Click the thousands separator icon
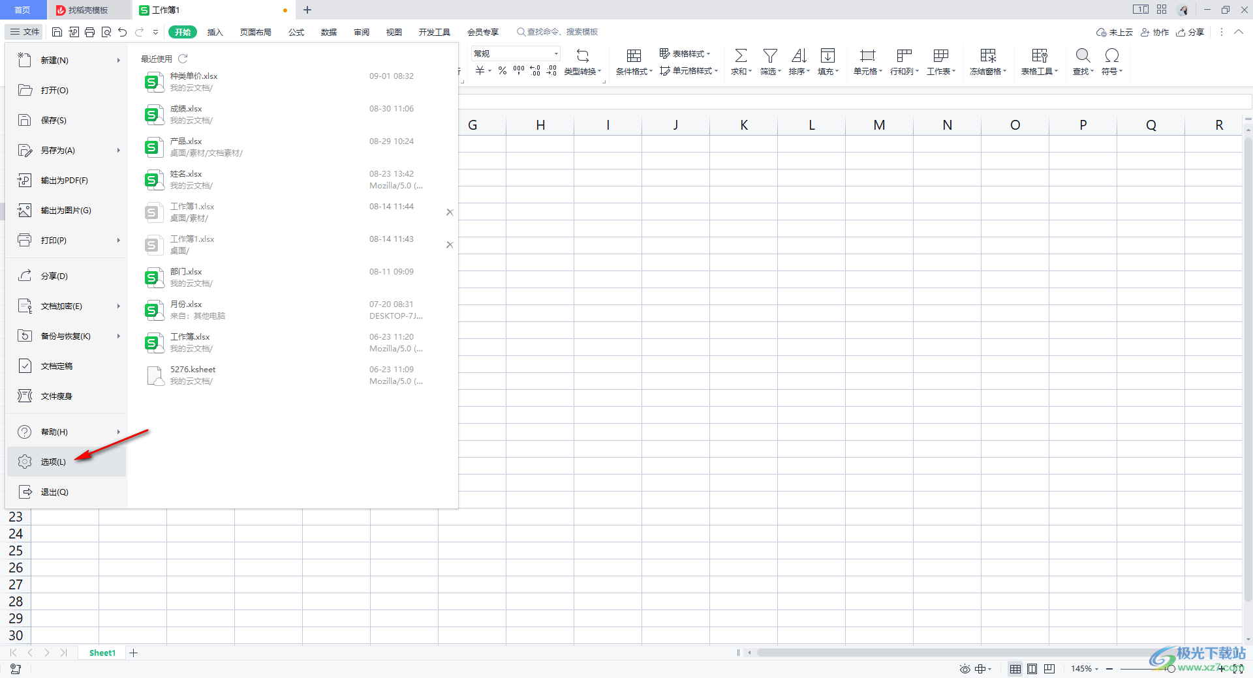 (x=519, y=70)
